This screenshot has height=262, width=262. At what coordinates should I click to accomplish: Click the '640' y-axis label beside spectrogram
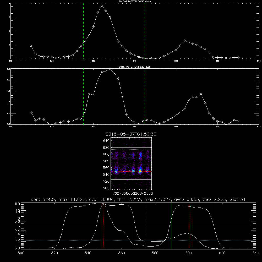coord(106,141)
